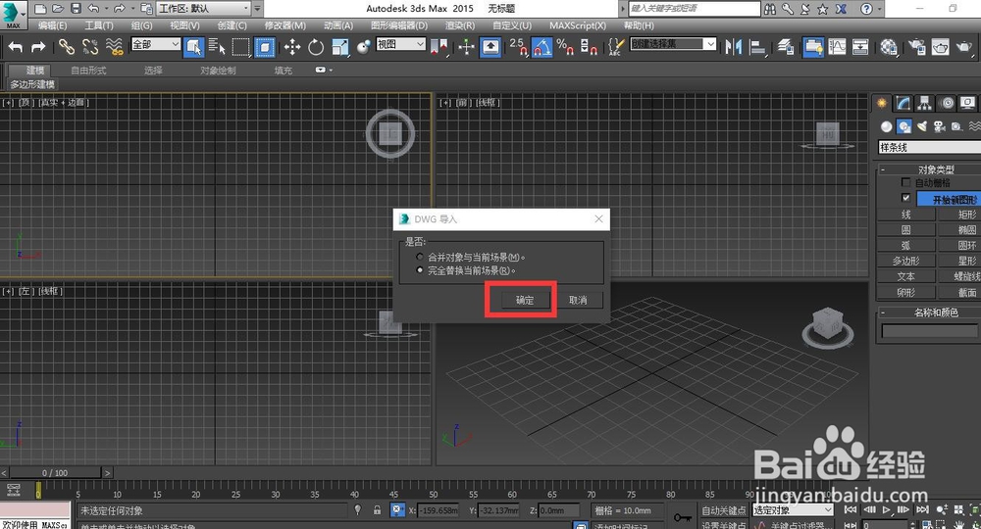Open the 选定对象 key filter dropdown
981x529 pixels.
[x=793, y=510]
